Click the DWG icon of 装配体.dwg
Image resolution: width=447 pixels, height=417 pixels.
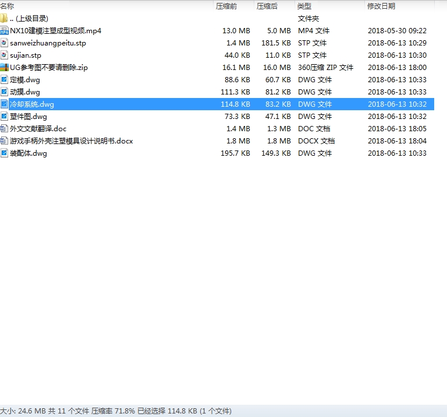pyautogui.click(x=4, y=153)
